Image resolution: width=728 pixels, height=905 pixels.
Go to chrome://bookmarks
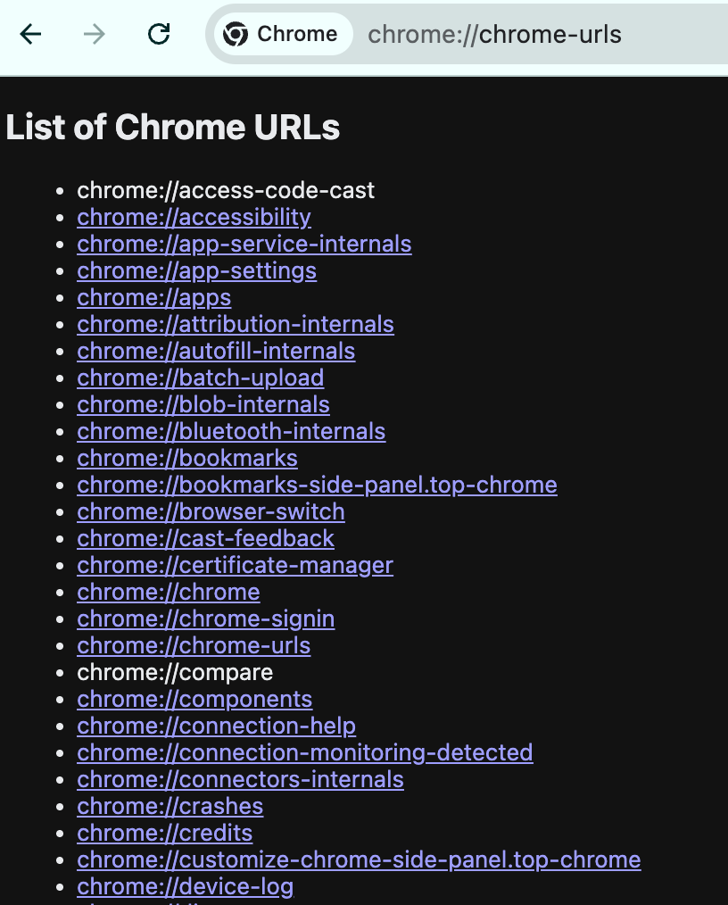click(187, 458)
